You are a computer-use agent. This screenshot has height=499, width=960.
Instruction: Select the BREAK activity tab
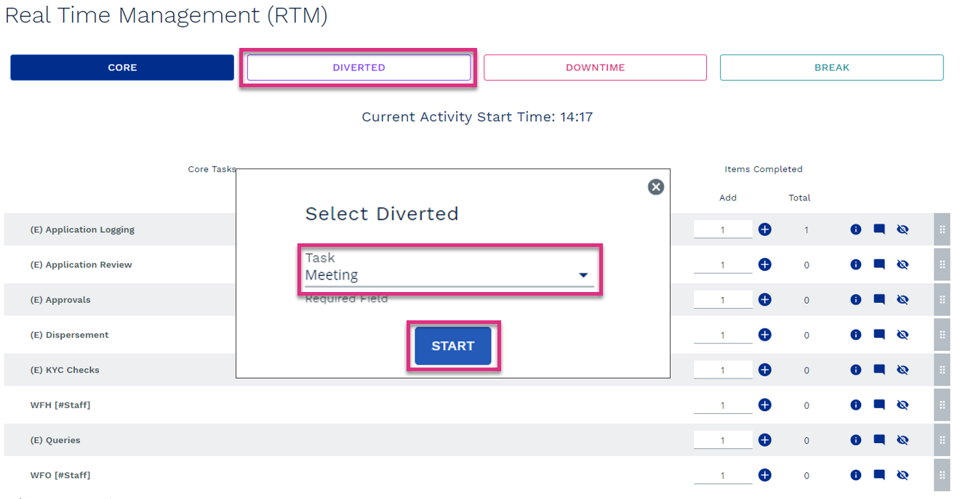click(x=831, y=68)
